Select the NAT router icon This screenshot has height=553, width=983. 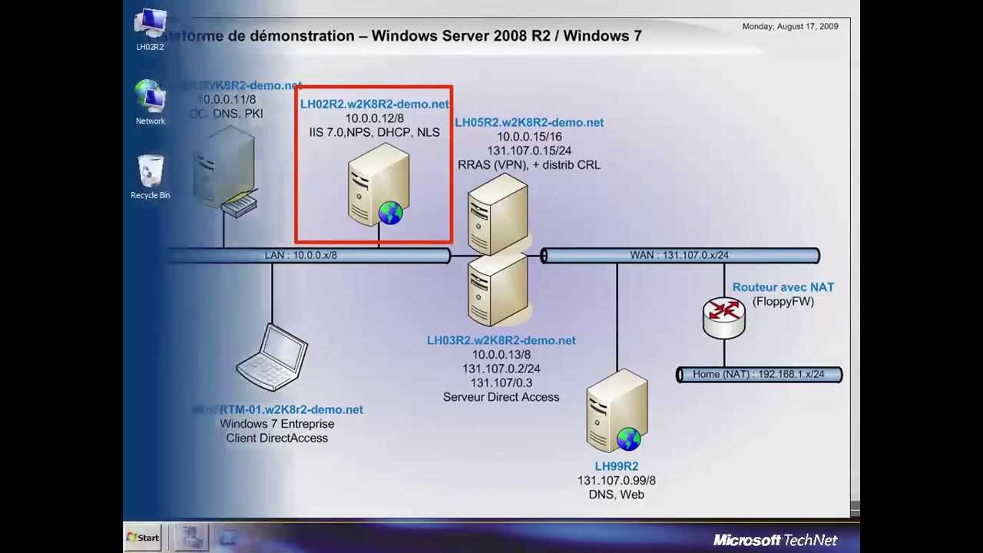(x=724, y=316)
